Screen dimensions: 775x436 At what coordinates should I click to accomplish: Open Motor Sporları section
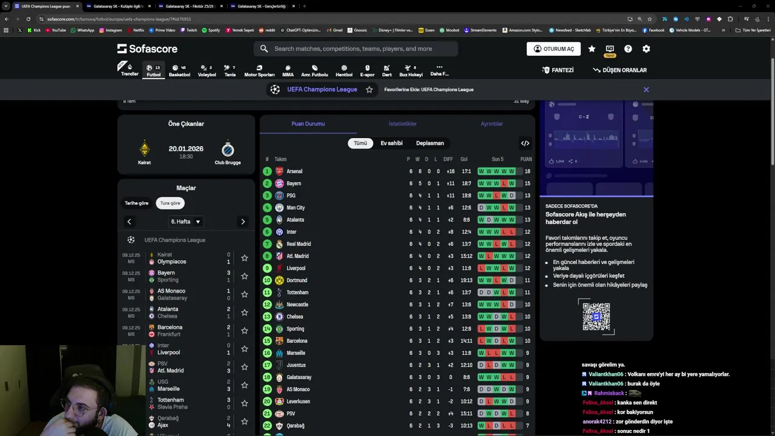[259, 70]
